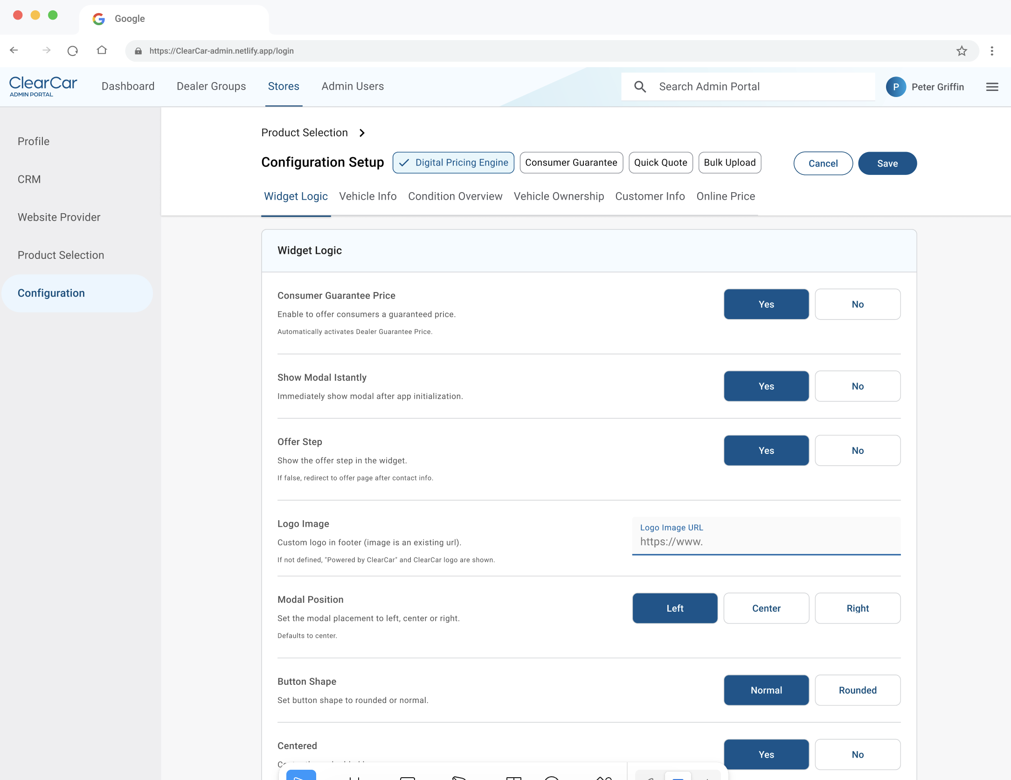Click the browser back arrow

[14, 50]
